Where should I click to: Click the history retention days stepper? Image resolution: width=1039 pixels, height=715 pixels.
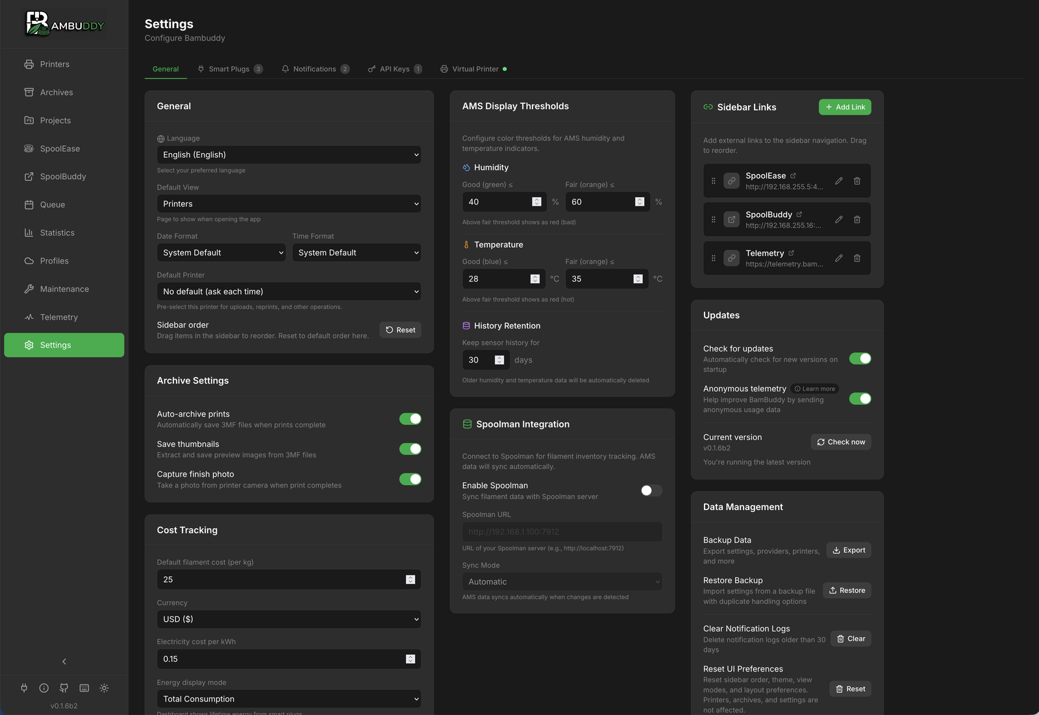point(499,360)
